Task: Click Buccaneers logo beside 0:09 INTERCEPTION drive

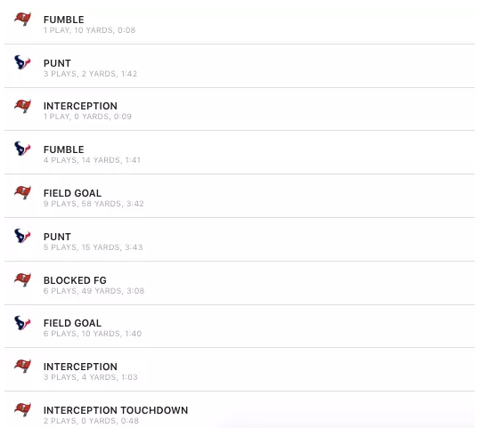Action: coord(23,106)
